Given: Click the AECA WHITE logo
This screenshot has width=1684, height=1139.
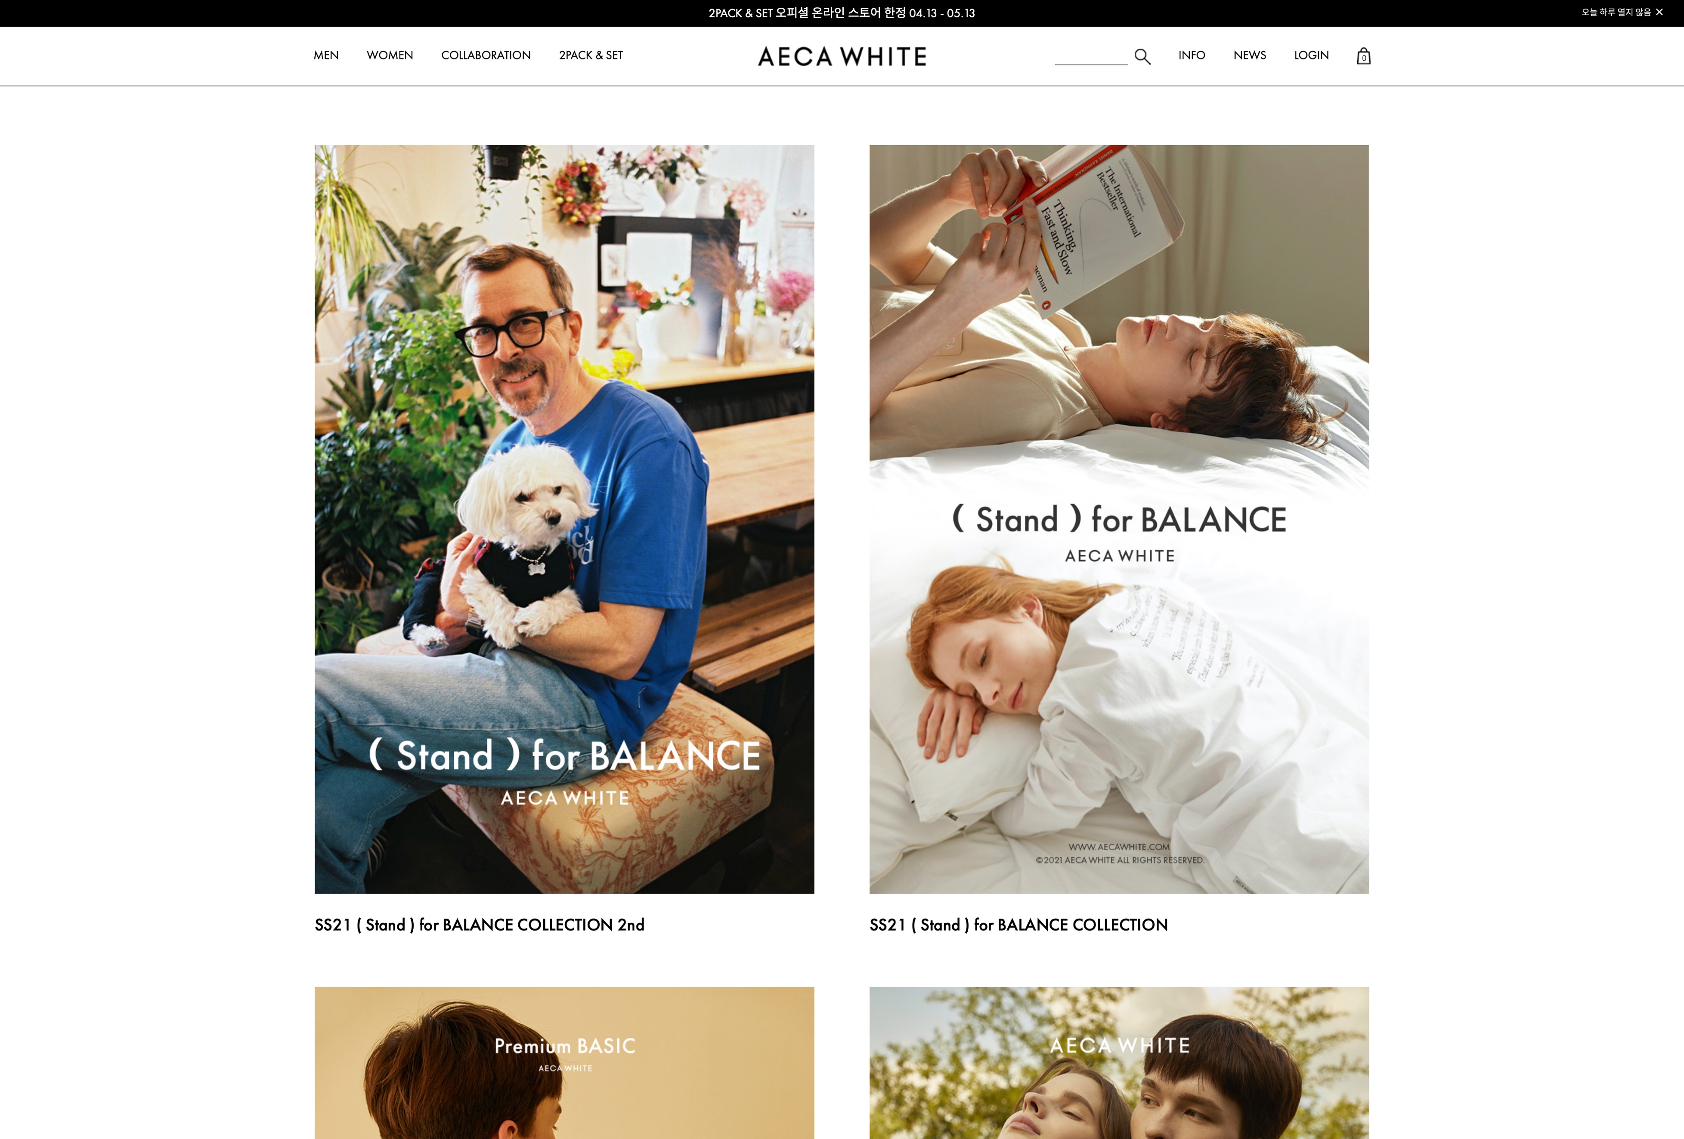Looking at the screenshot, I should pyautogui.click(x=842, y=56).
